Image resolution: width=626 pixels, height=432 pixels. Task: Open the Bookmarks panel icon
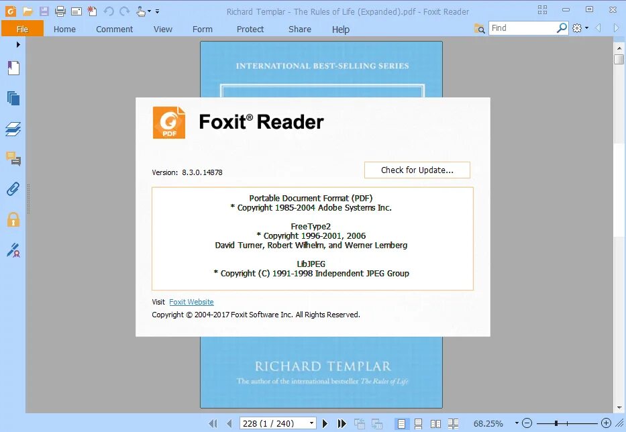coord(13,68)
